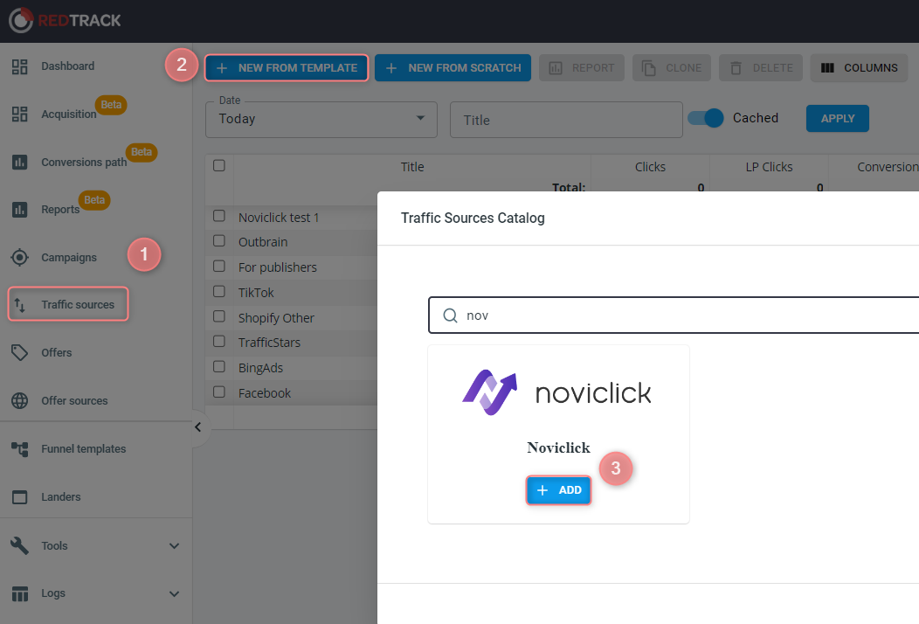Click the catalog search field containing nov
Screen dimensions: 919x624
click(x=674, y=315)
